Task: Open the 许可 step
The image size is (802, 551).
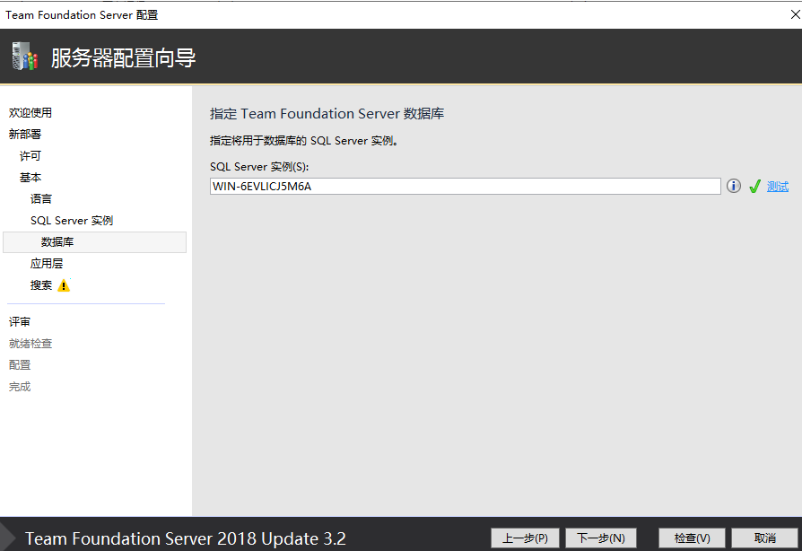Action: tap(31, 155)
